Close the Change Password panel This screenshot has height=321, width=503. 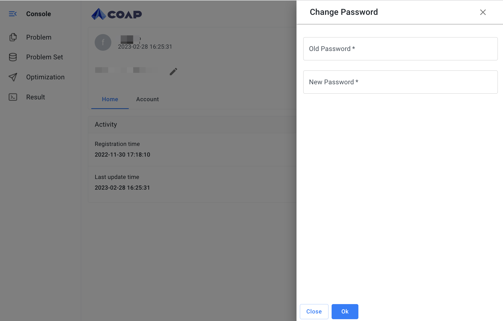click(483, 12)
